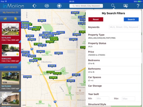Tap the share favorites icon

click(x=5, y=19)
